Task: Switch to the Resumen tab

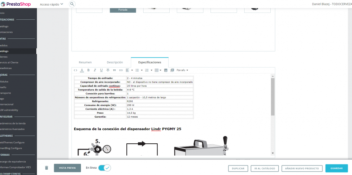Action: (85, 62)
